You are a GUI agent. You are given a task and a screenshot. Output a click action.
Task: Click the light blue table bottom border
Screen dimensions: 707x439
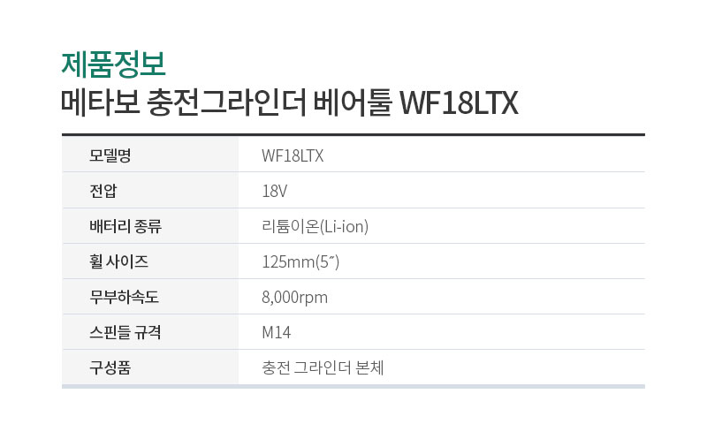click(x=353, y=386)
